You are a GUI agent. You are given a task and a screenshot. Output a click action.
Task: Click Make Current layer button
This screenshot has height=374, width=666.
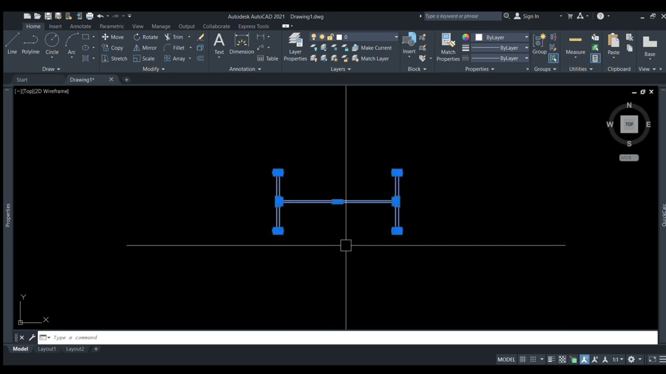point(372,48)
